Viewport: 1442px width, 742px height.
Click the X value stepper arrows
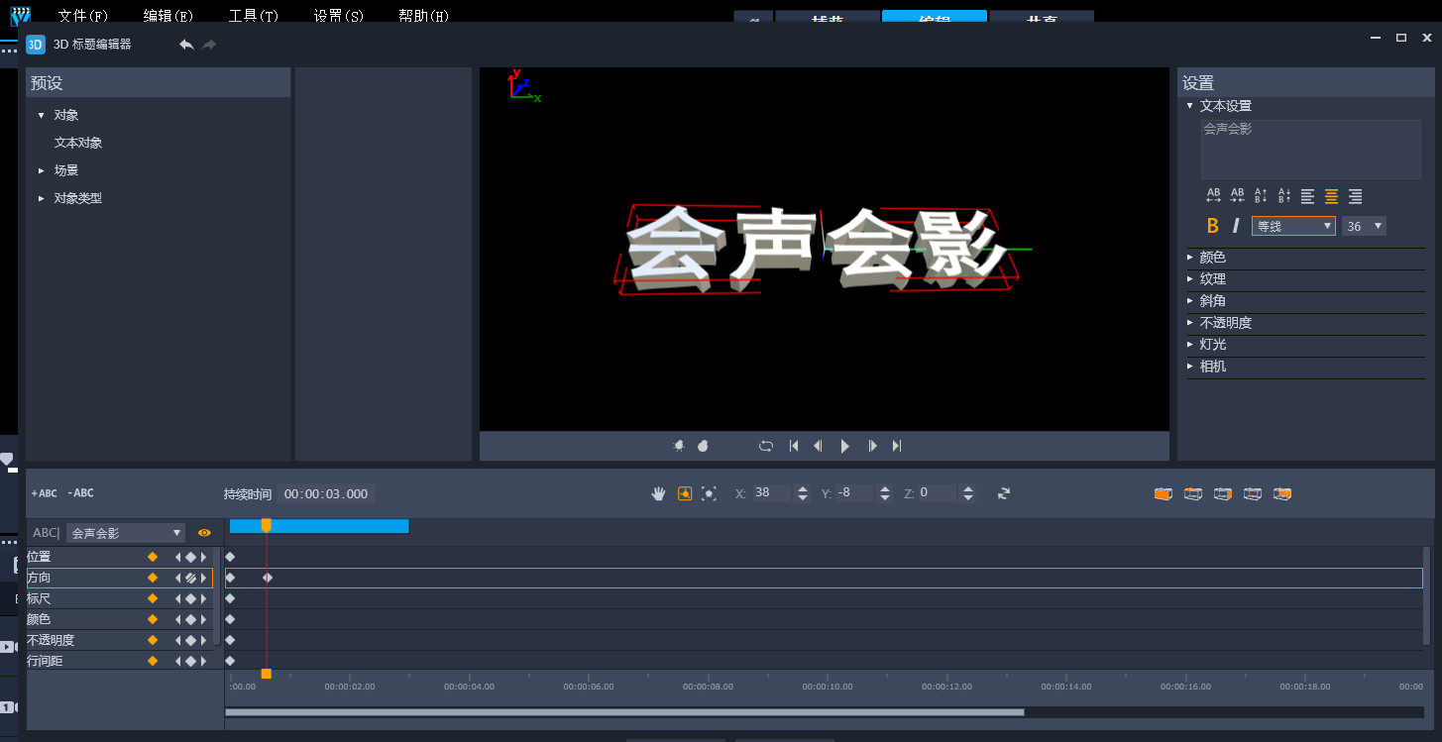coord(802,493)
